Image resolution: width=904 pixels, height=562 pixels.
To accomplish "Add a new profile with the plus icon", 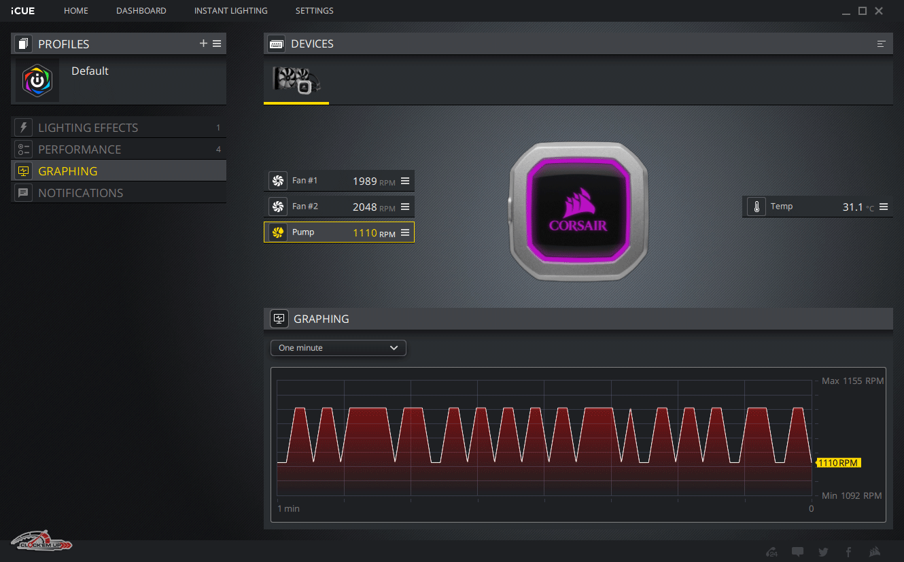I will click(203, 43).
